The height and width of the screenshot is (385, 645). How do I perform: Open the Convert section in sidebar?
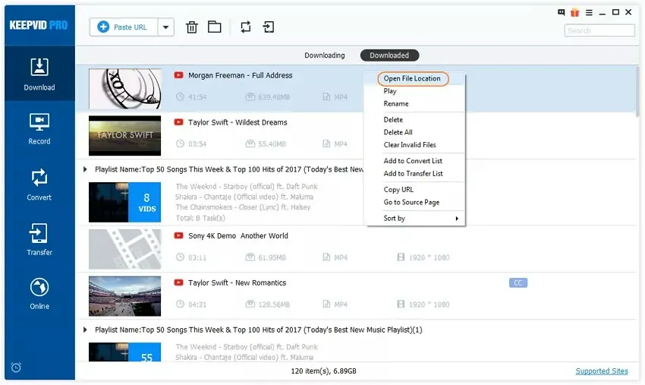pyautogui.click(x=39, y=185)
